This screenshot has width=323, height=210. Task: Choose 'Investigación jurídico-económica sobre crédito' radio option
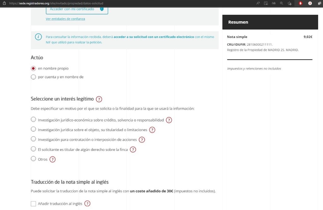tap(33, 120)
